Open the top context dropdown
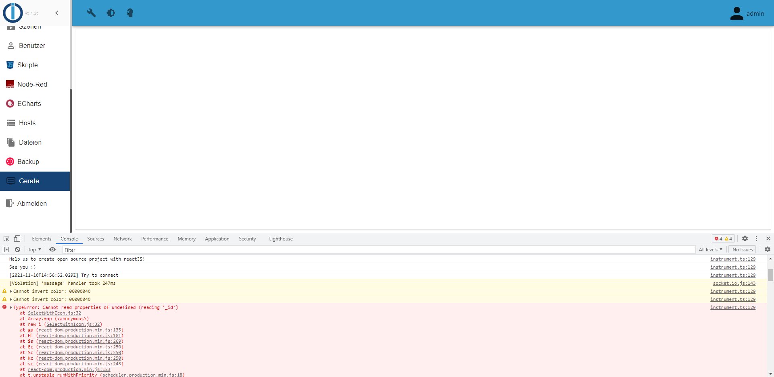 (x=35, y=249)
